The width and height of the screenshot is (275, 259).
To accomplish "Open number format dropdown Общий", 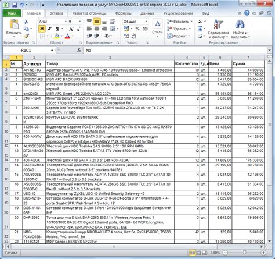I will (146, 22).
